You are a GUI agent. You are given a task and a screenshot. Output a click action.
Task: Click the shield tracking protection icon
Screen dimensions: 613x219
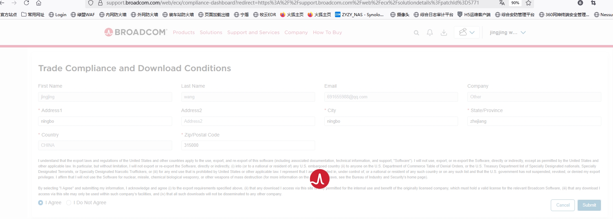pos(91,3)
